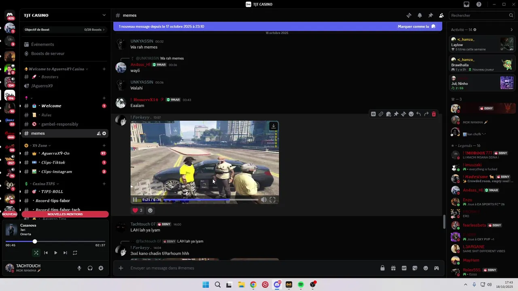Copy message ID from hover toolbar
This screenshot has width=518, height=291.
click(x=374, y=114)
